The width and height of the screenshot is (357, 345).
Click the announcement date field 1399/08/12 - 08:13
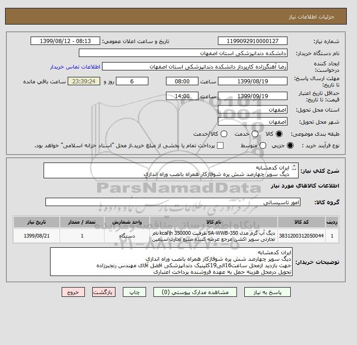point(65,41)
